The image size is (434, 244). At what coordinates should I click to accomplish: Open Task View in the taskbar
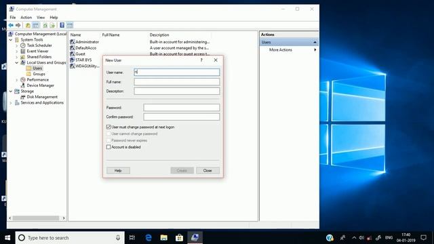(x=132, y=238)
